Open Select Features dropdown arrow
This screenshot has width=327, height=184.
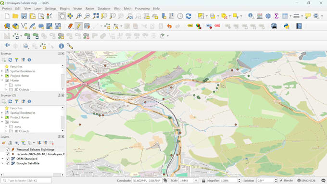pos(207,16)
